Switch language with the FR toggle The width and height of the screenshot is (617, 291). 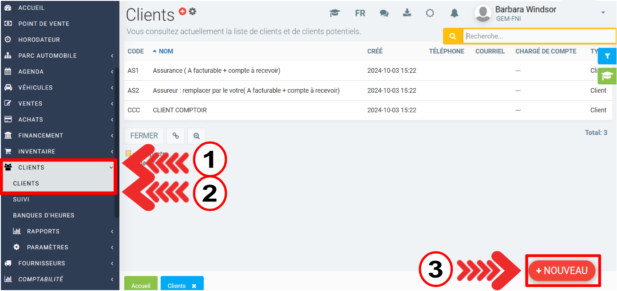click(360, 13)
